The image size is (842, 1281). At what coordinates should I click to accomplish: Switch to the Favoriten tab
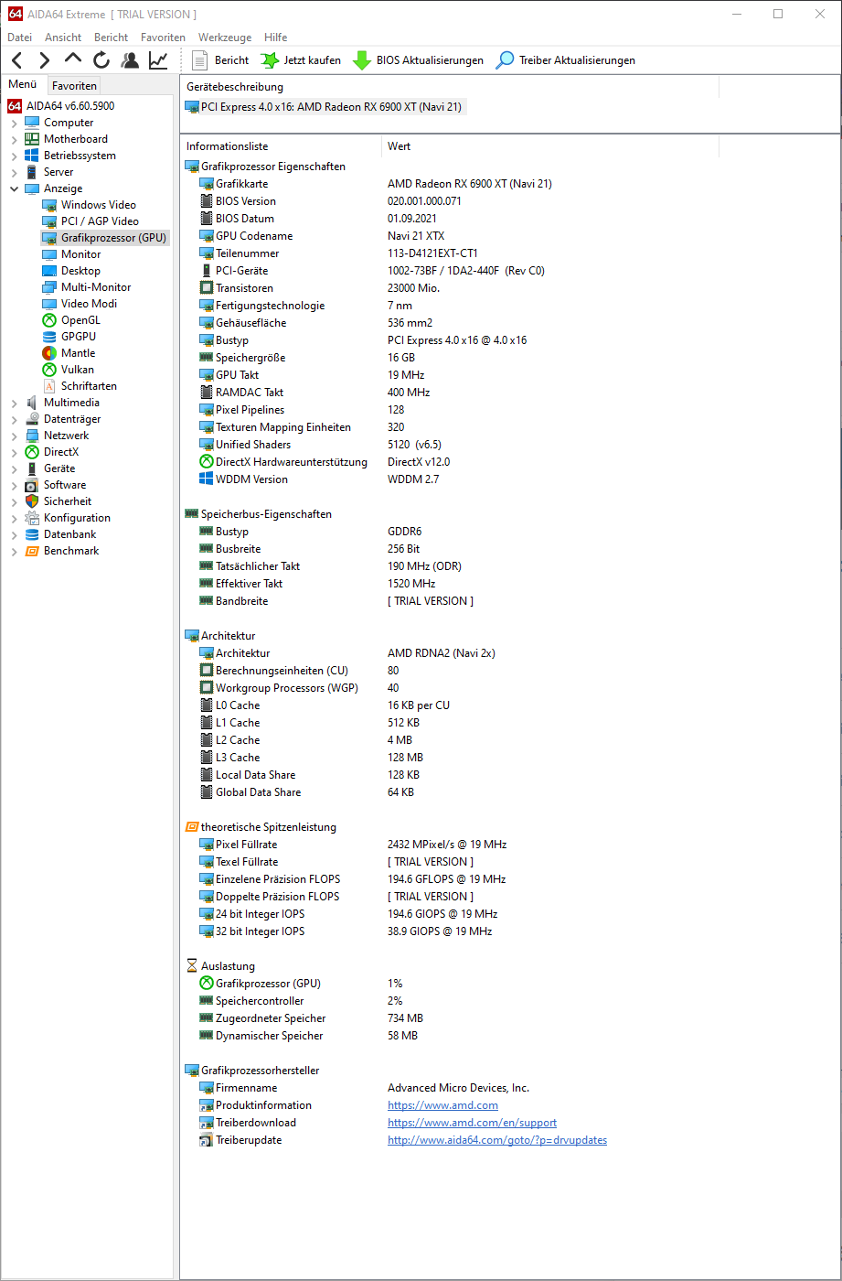(x=75, y=85)
